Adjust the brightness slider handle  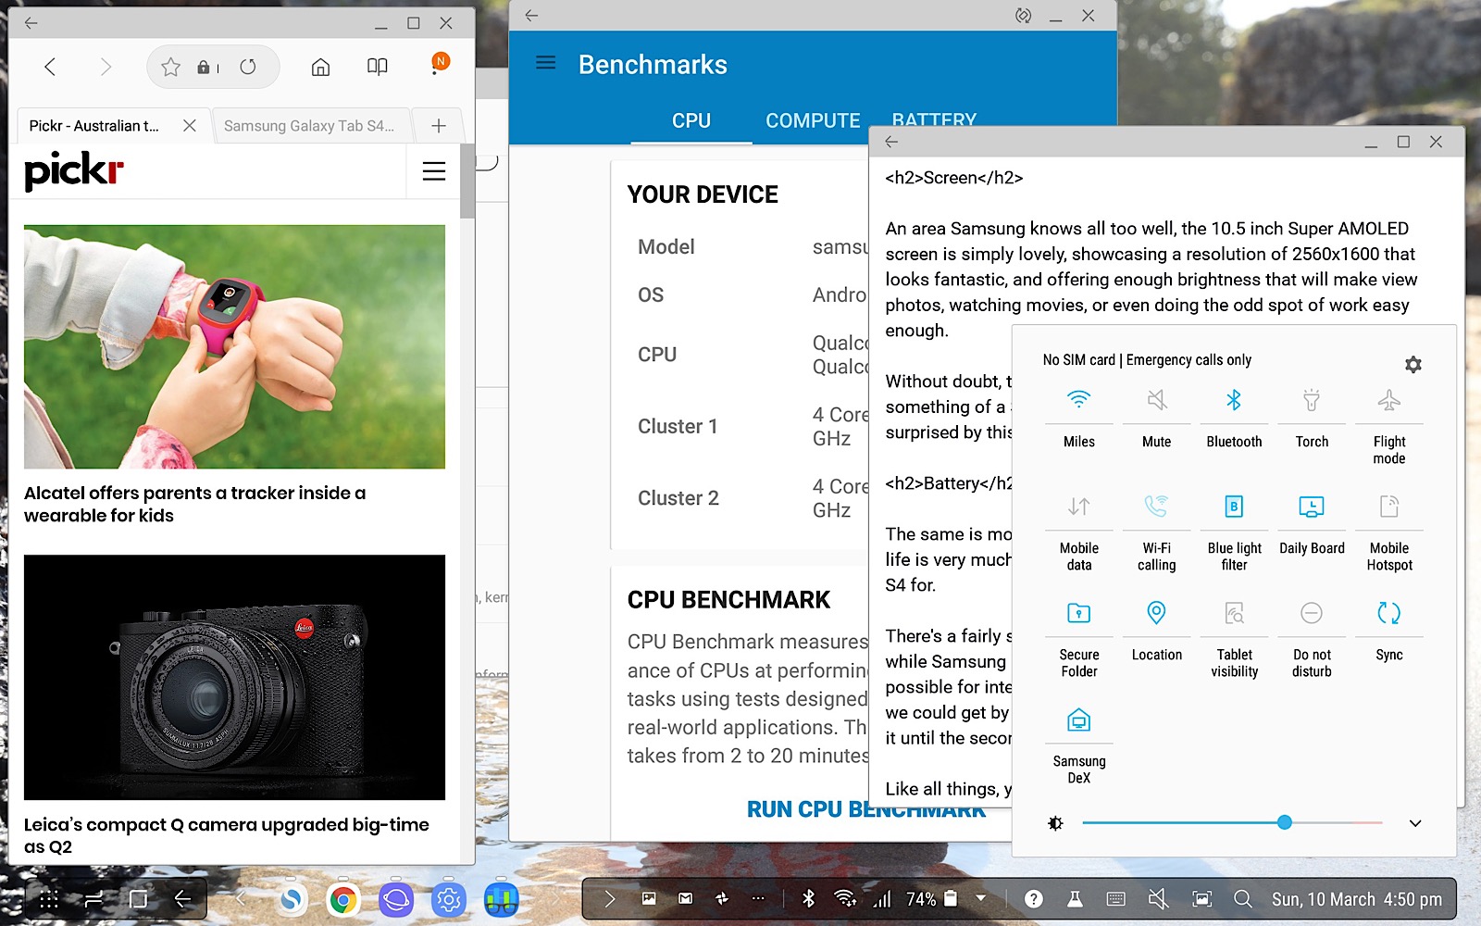coord(1284,822)
